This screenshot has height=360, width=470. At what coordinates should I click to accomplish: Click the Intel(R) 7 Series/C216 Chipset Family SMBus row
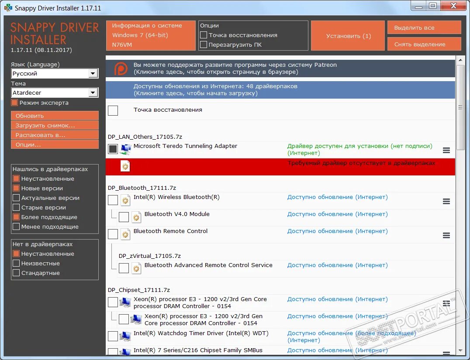[280, 350]
